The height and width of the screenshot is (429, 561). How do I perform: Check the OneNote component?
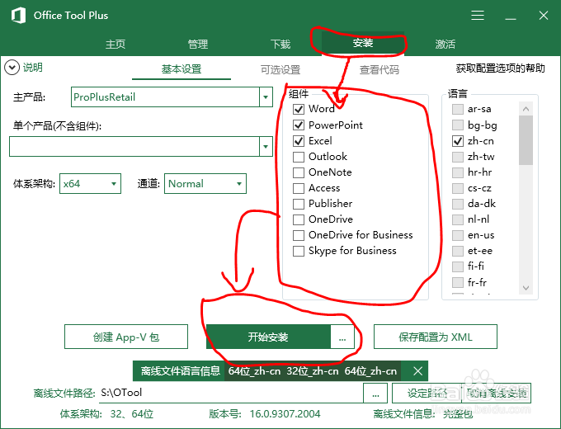pos(299,172)
